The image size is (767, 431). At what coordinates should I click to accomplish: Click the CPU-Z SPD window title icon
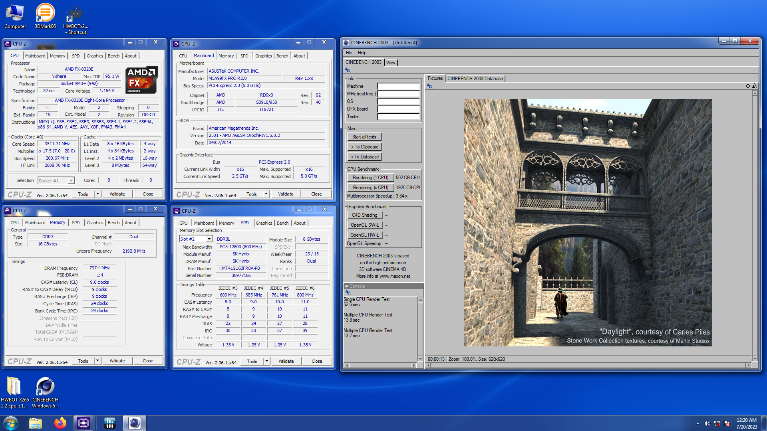[177, 211]
